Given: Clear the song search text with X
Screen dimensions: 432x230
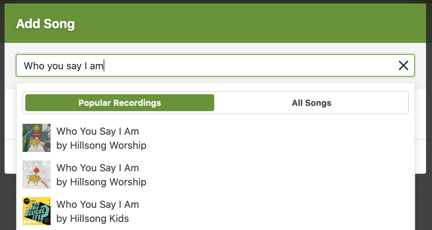Looking at the screenshot, I should pyautogui.click(x=403, y=65).
